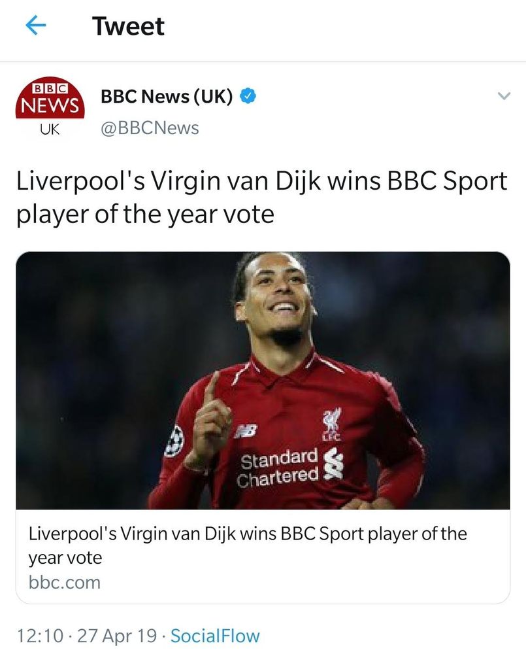Click the blue verified badge

[x=248, y=96]
